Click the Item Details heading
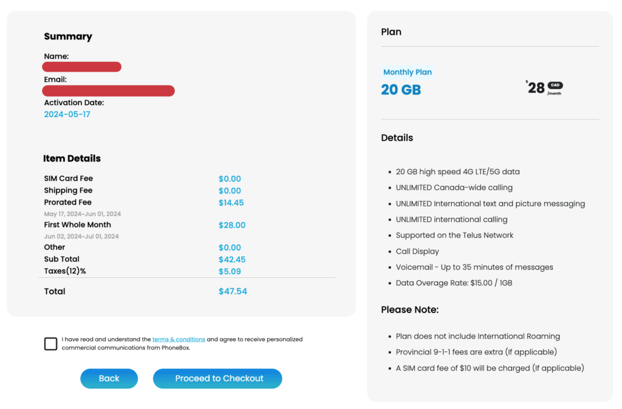622x409 pixels. pyautogui.click(x=72, y=158)
